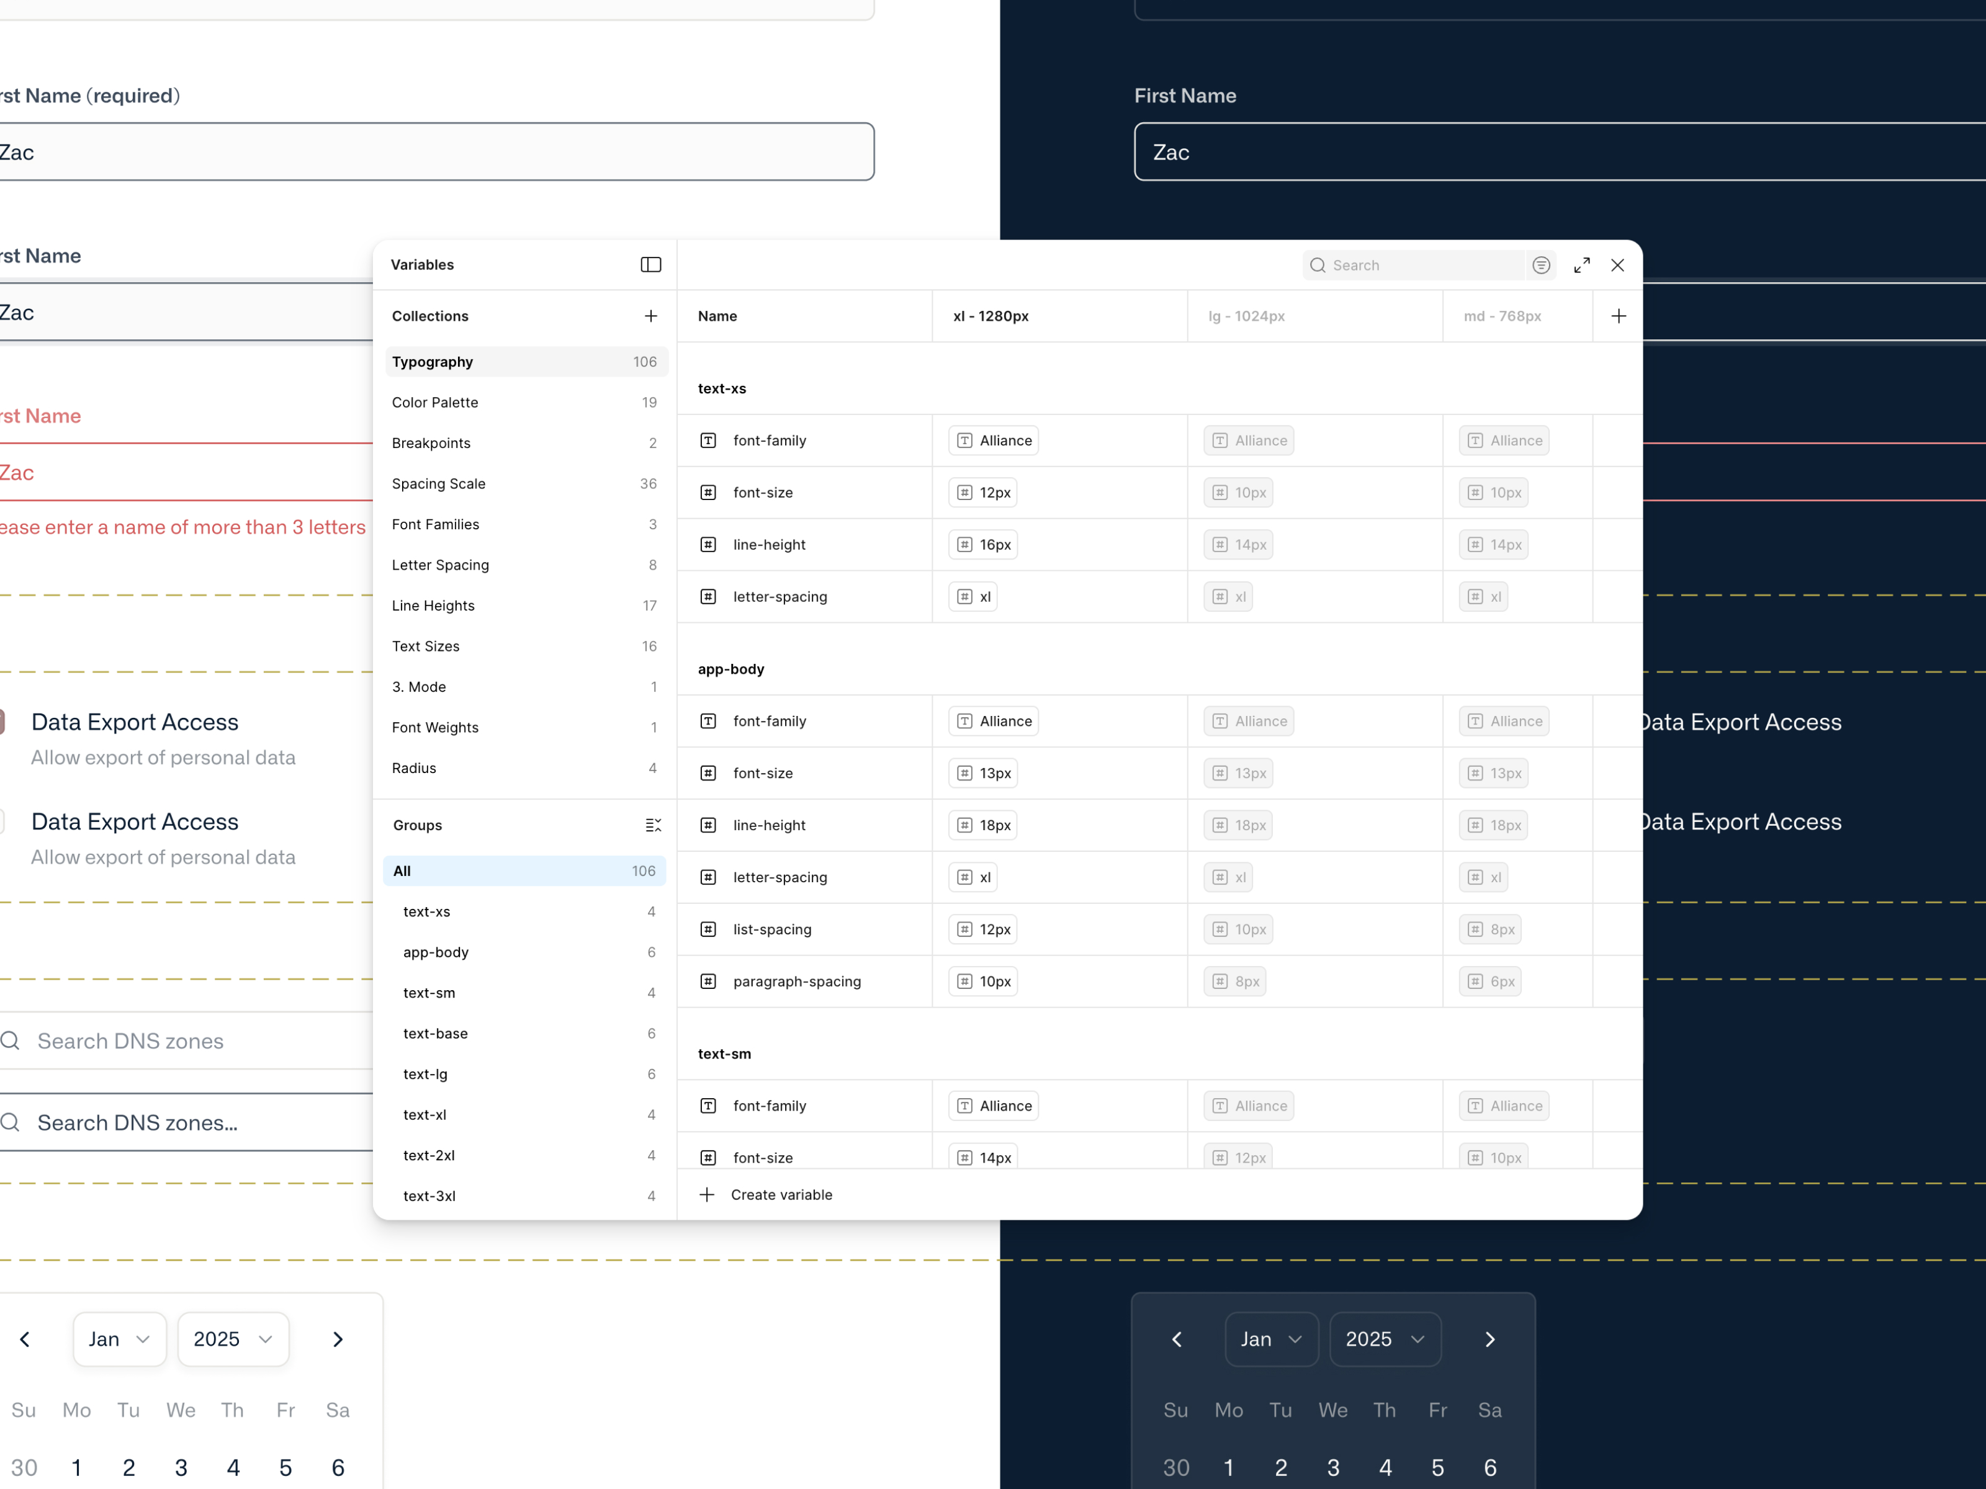This screenshot has width=1986, height=1489.
Task: Open the 2025 year dropdown in dark calendar
Action: click(x=1385, y=1339)
